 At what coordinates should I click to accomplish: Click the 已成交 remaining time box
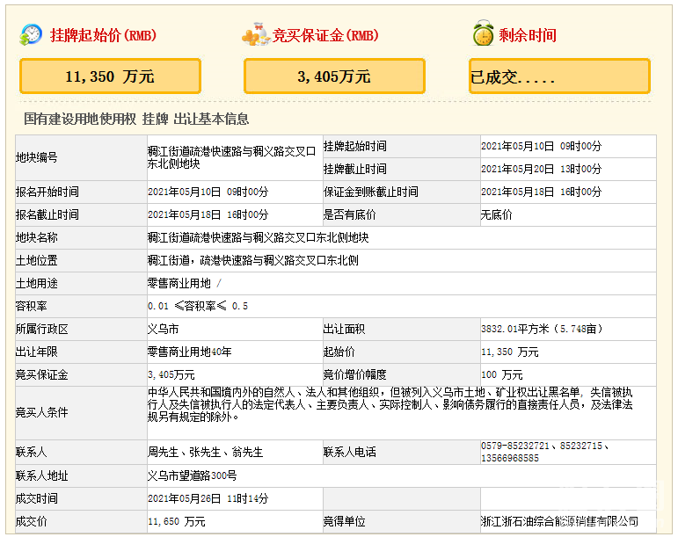(x=559, y=76)
